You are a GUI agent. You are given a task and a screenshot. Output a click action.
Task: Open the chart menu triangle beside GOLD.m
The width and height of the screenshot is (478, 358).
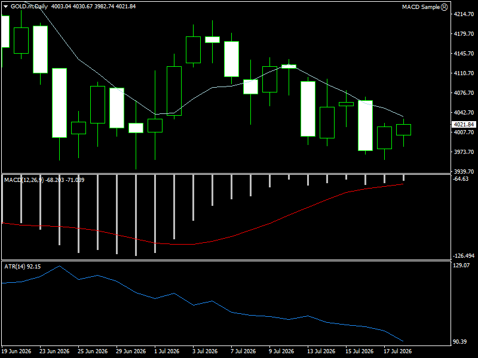[x=5, y=7]
